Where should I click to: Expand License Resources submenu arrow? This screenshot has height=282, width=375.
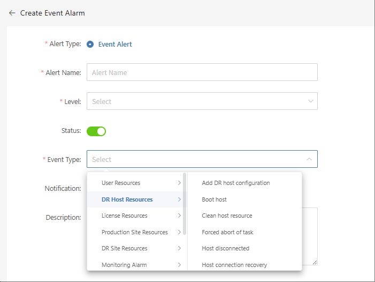click(179, 216)
